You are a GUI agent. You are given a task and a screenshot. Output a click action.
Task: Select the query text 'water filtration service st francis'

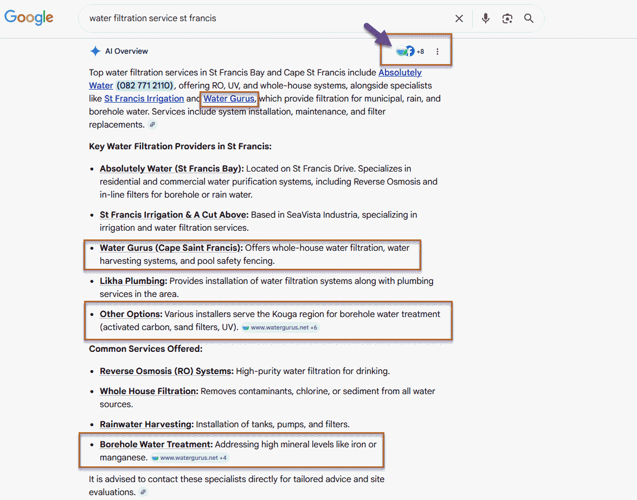click(152, 18)
